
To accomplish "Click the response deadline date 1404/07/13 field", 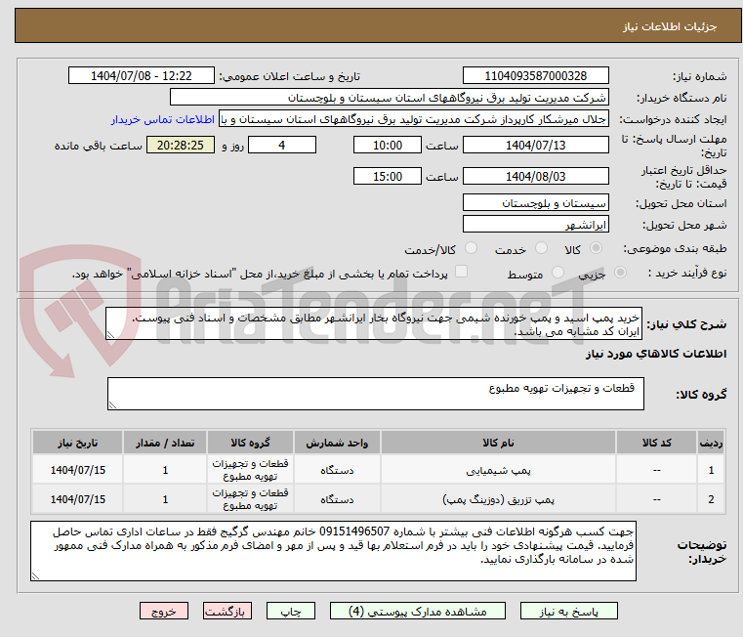I will click(535, 145).
